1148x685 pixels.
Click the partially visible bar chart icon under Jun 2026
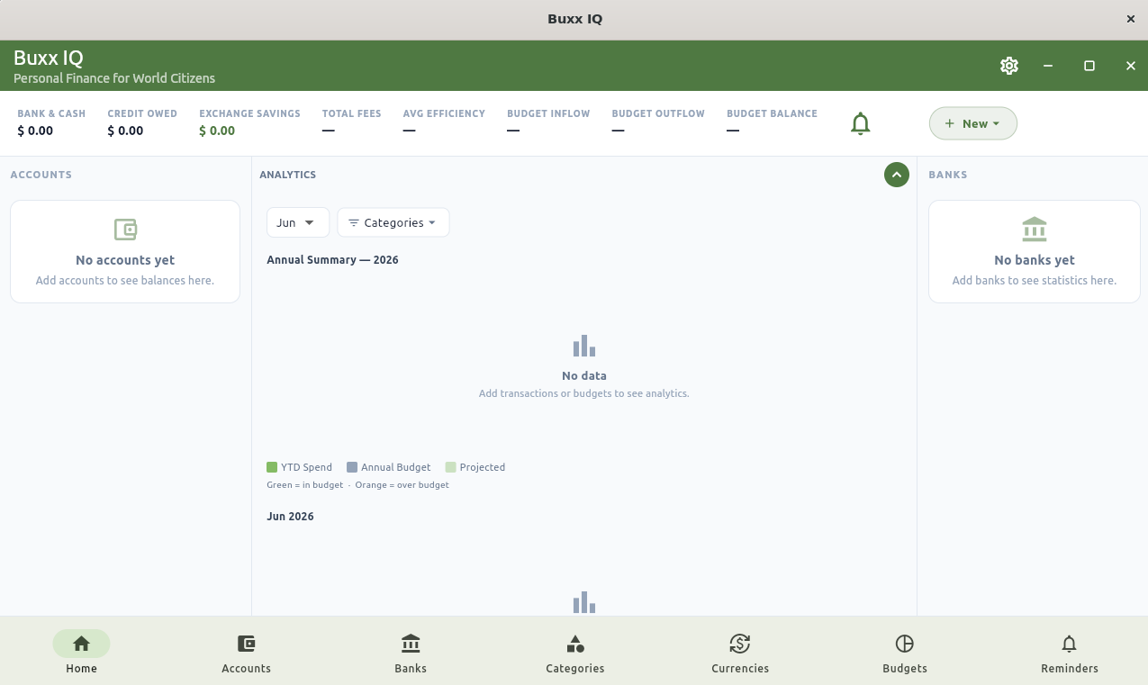[584, 602]
